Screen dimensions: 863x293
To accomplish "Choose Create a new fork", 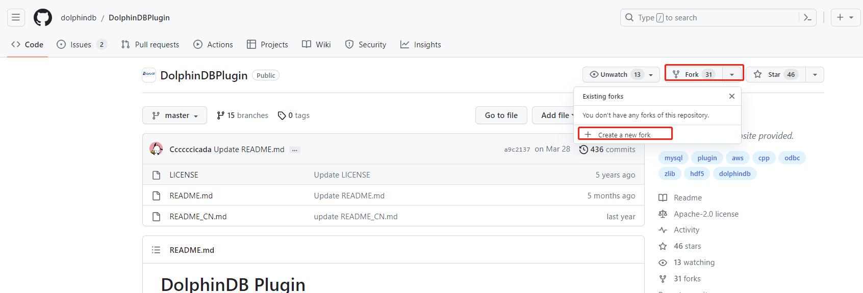I will point(625,134).
